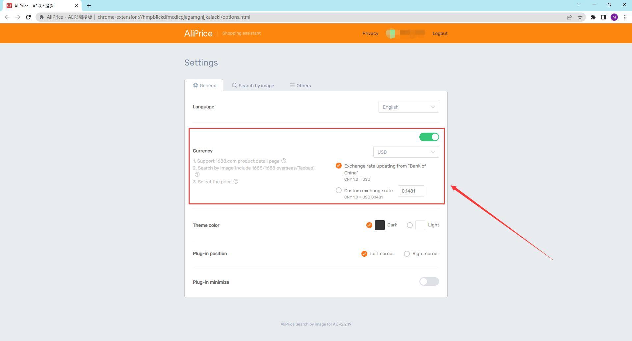Open the Language dropdown showing English
Image resolution: width=632 pixels, height=341 pixels.
pyautogui.click(x=408, y=107)
